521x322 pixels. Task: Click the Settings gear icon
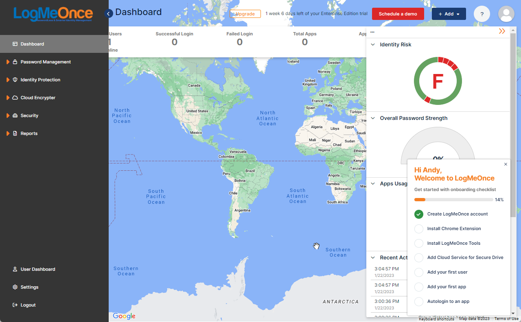coord(15,287)
